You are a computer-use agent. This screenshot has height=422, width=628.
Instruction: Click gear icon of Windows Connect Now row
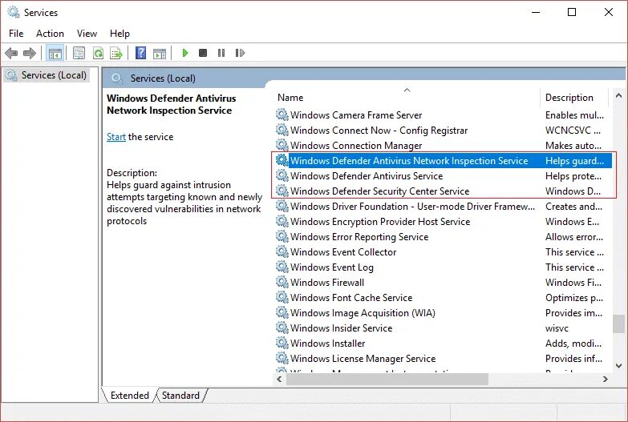pos(282,130)
